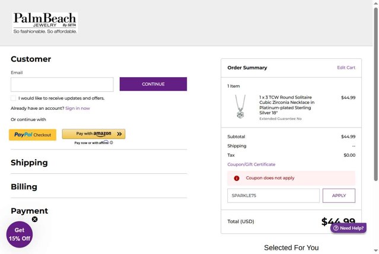The height and width of the screenshot is (254, 379).
Task: Close the Get 15% Off popup badge
Action: pos(35,219)
